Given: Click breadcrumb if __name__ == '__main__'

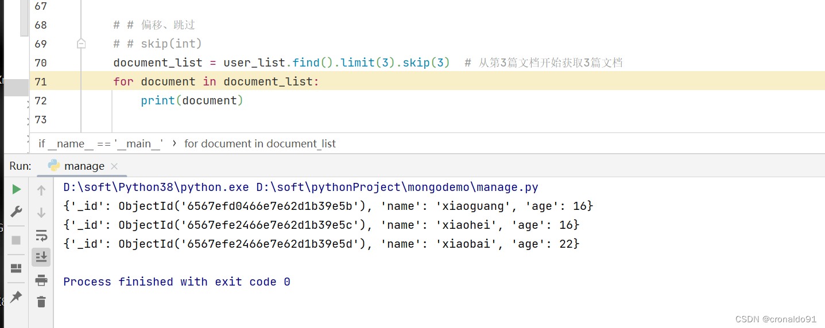Looking at the screenshot, I should coord(101,143).
